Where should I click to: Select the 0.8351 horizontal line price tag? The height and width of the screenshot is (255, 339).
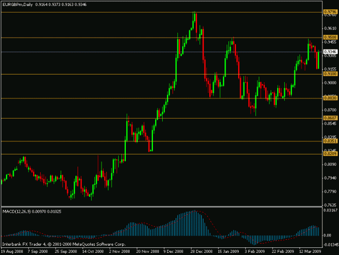(330, 141)
